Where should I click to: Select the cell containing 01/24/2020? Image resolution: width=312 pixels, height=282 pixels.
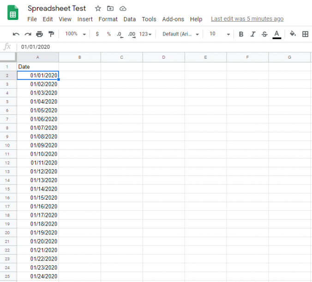click(x=38, y=276)
